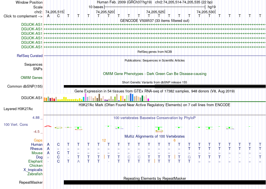
Task: Click base C in the complement sequence row
Action: pyautogui.click(x=58, y=16)
